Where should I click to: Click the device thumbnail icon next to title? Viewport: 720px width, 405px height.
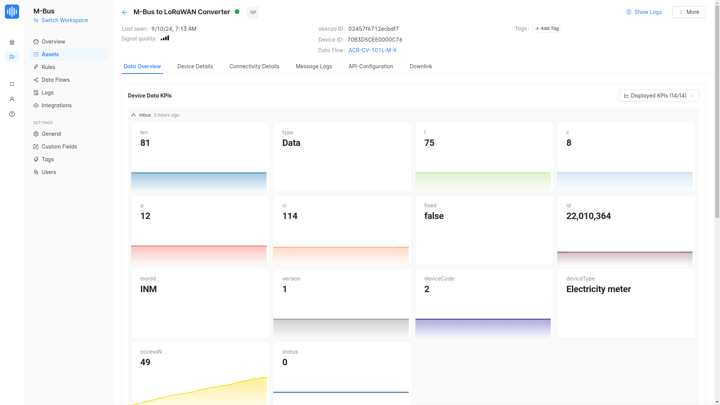coord(253,12)
